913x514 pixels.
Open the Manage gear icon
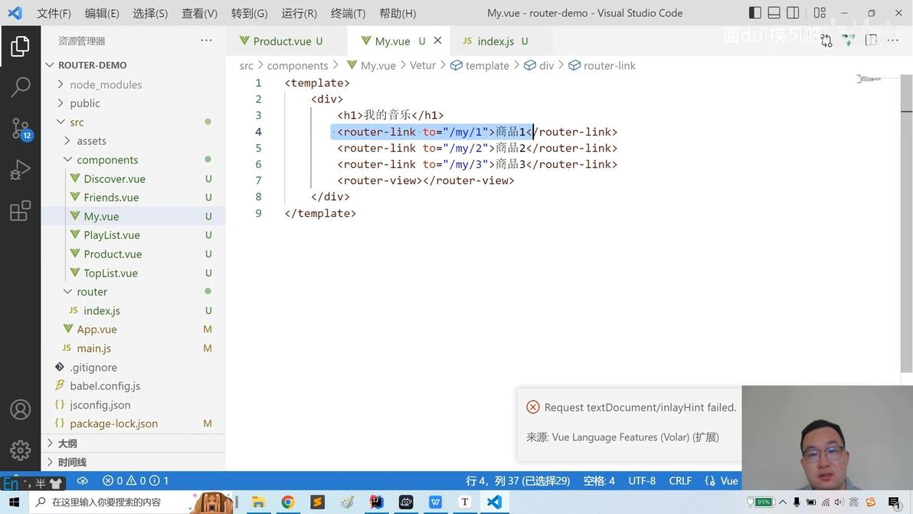coord(21,450)
